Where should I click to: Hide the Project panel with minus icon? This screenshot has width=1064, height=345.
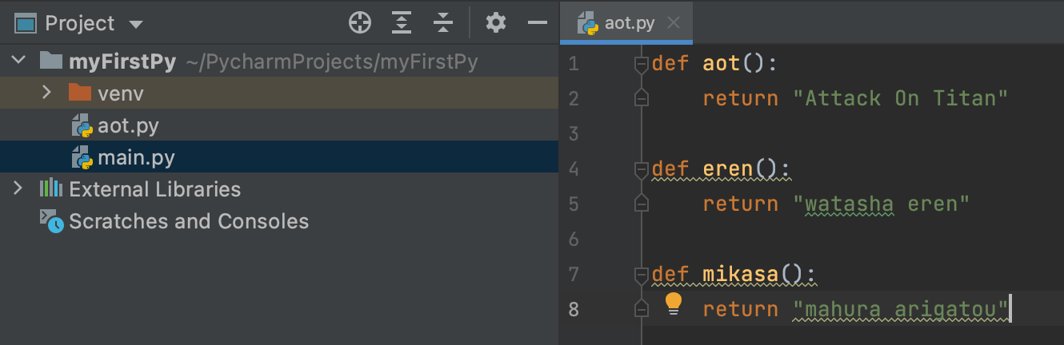pyautogui.click(x=538, y=23)
